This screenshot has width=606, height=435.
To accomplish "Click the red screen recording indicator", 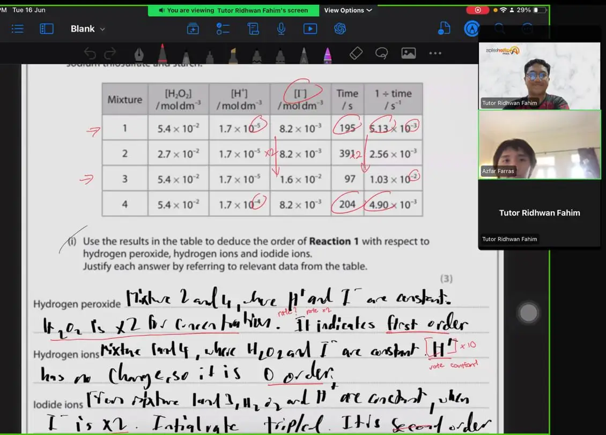I will point(478,10).
